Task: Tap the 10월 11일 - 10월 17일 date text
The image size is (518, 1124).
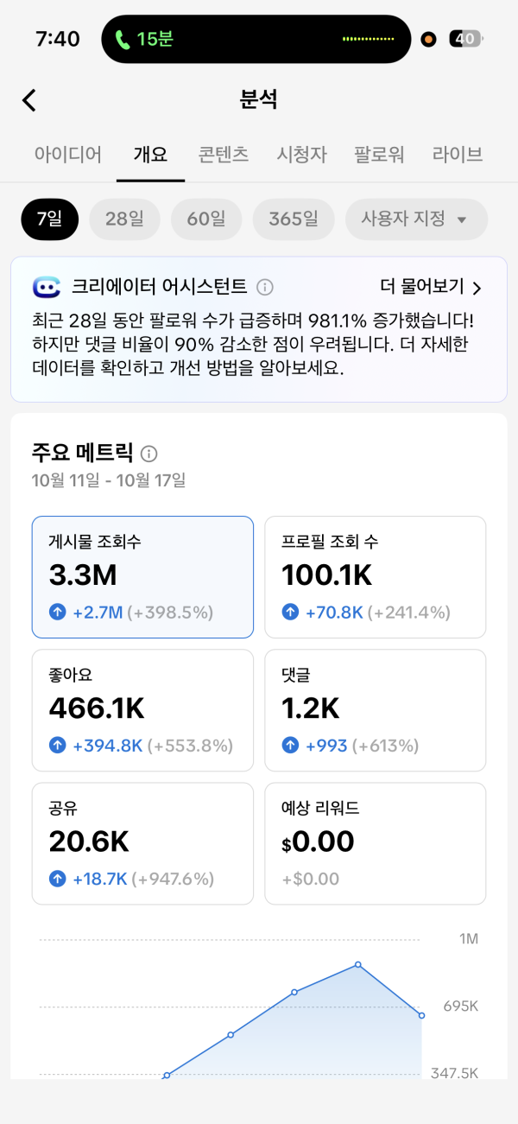Action: pos(109,479)
